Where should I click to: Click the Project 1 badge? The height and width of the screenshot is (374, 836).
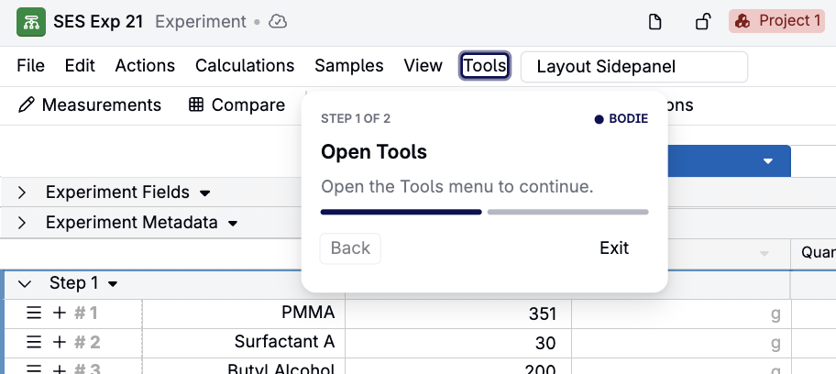776,21
